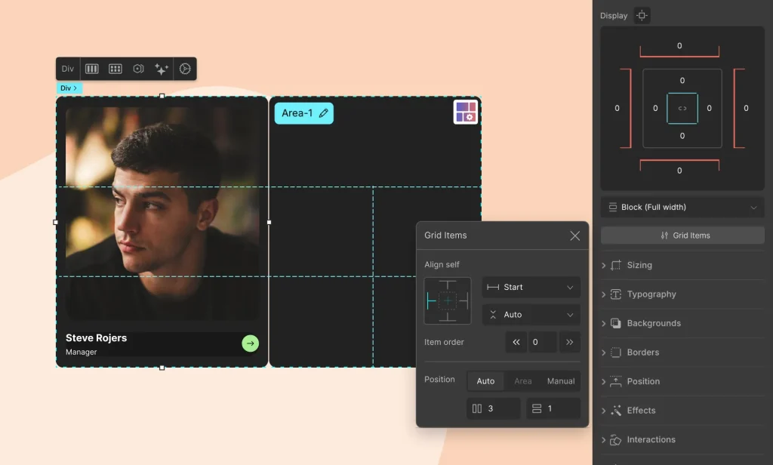Click the Manager subtitle text
The height and width of the screenshot is (465, 773).
click(x=82, y=352)
